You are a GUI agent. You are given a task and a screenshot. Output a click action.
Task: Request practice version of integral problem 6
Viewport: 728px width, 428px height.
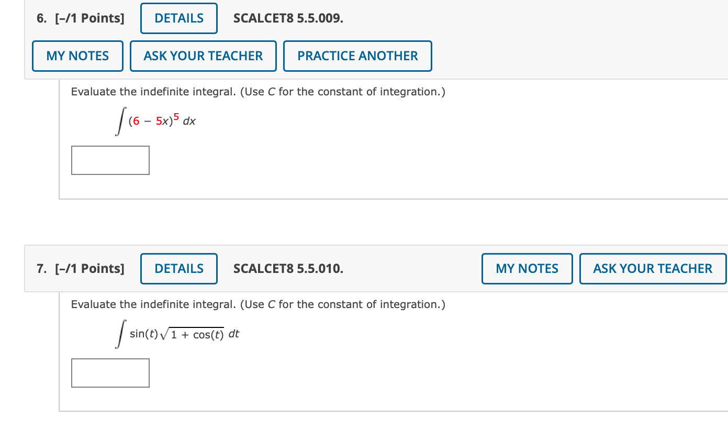tap(357, 56)
